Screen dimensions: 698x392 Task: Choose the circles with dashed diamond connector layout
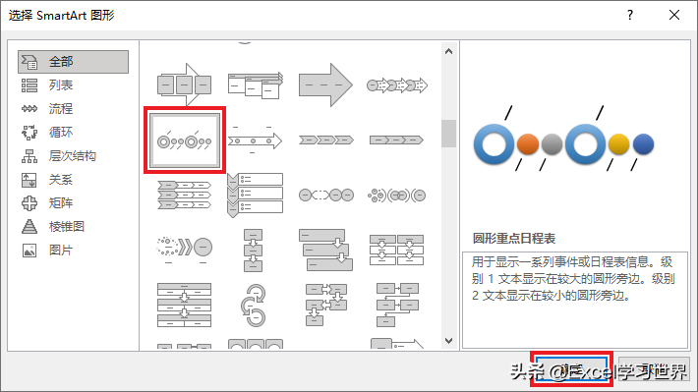[325, 195]
